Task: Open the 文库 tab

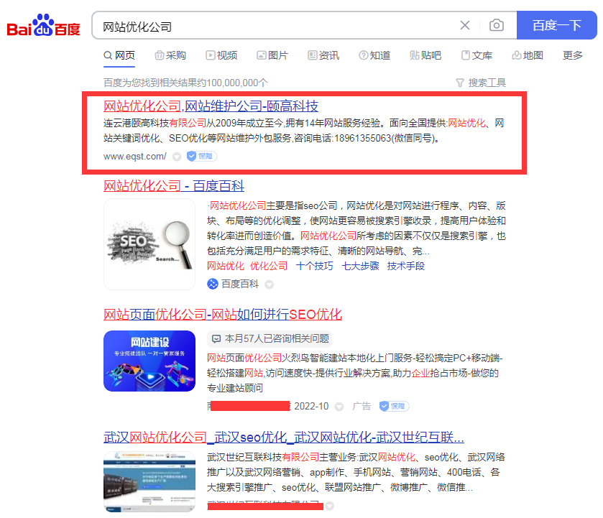Action: point(477,56)
